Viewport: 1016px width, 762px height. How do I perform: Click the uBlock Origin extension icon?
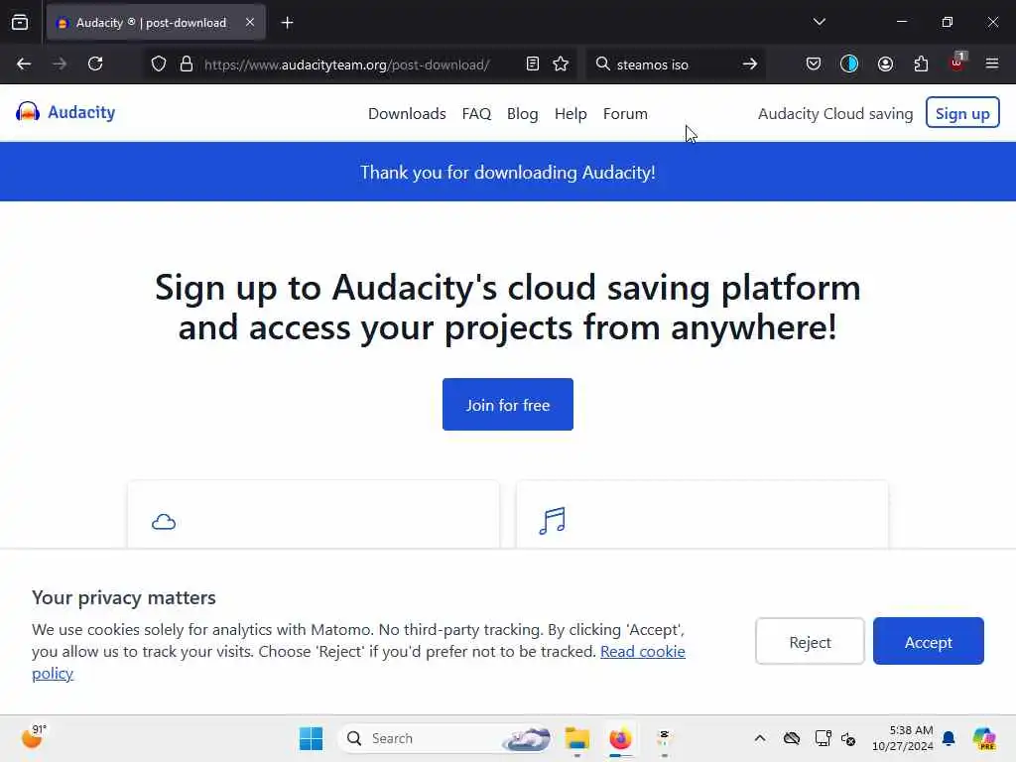tap(957, 63)
